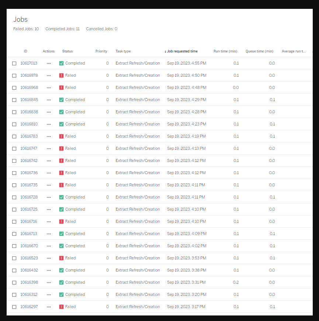Viewport: 319px width, 321px height.
Task: Click the Sep 19, 2023, 4:29 PM timestamp
Action: coord(187,100)
